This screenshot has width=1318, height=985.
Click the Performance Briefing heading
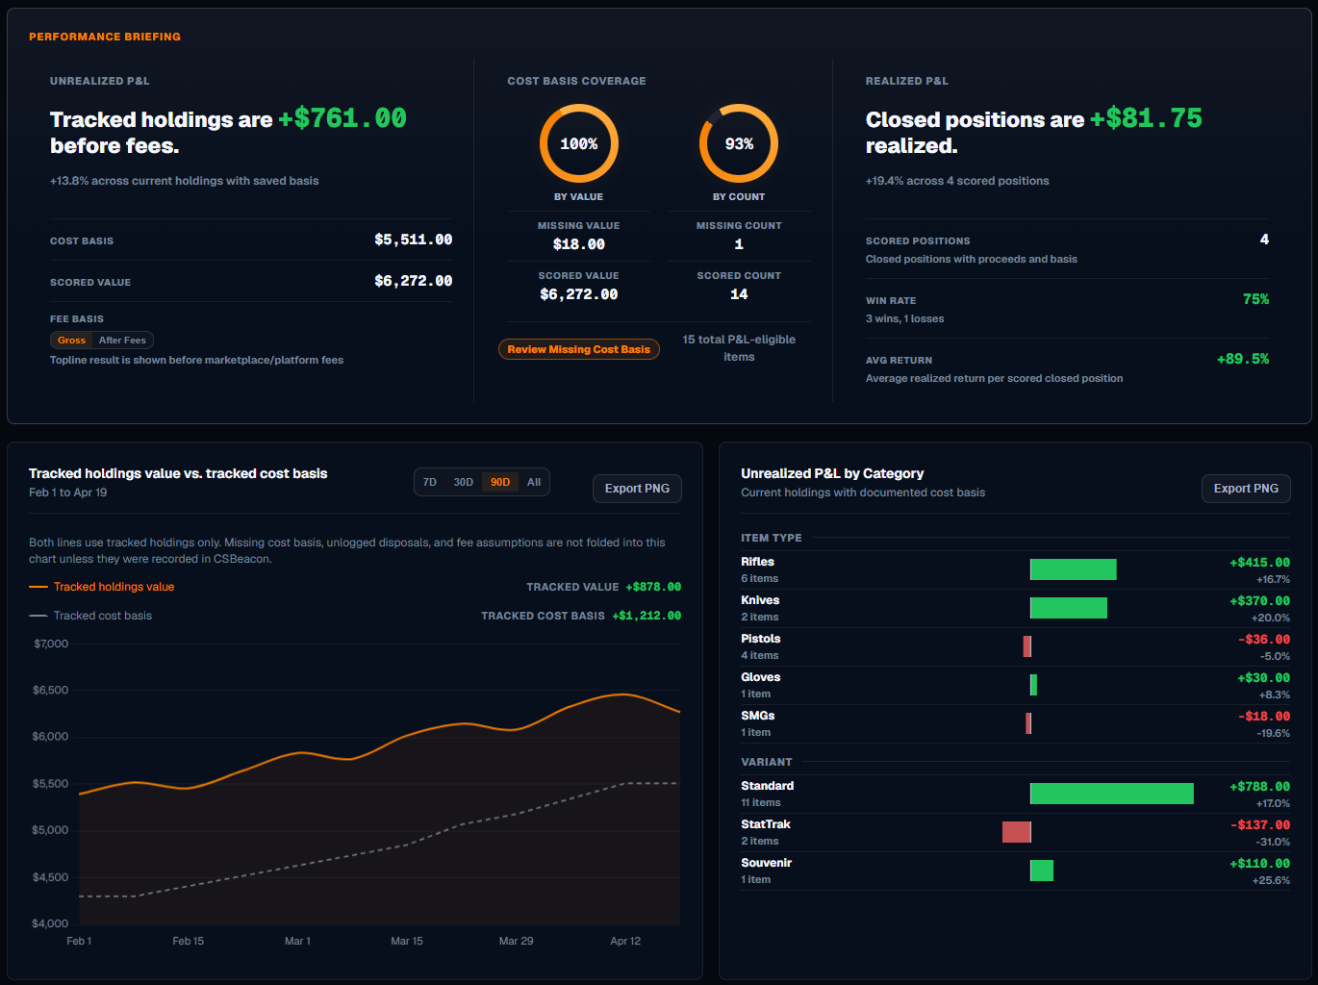coord(105,37)
